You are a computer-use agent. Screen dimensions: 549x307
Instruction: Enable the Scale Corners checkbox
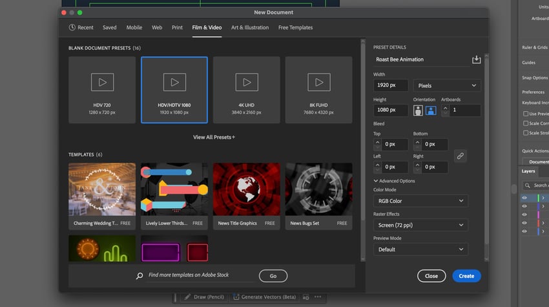point(526,123)
